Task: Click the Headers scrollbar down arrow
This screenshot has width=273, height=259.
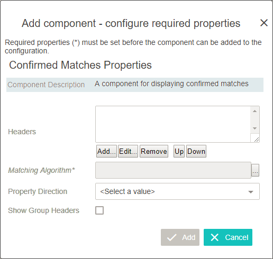Action: (254, 128)
